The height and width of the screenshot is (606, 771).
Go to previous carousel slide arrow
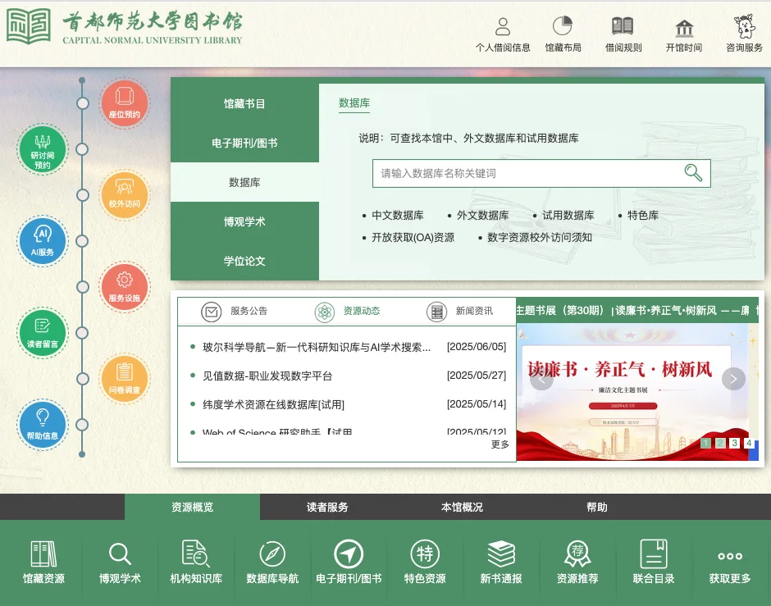tap(542, 379)
